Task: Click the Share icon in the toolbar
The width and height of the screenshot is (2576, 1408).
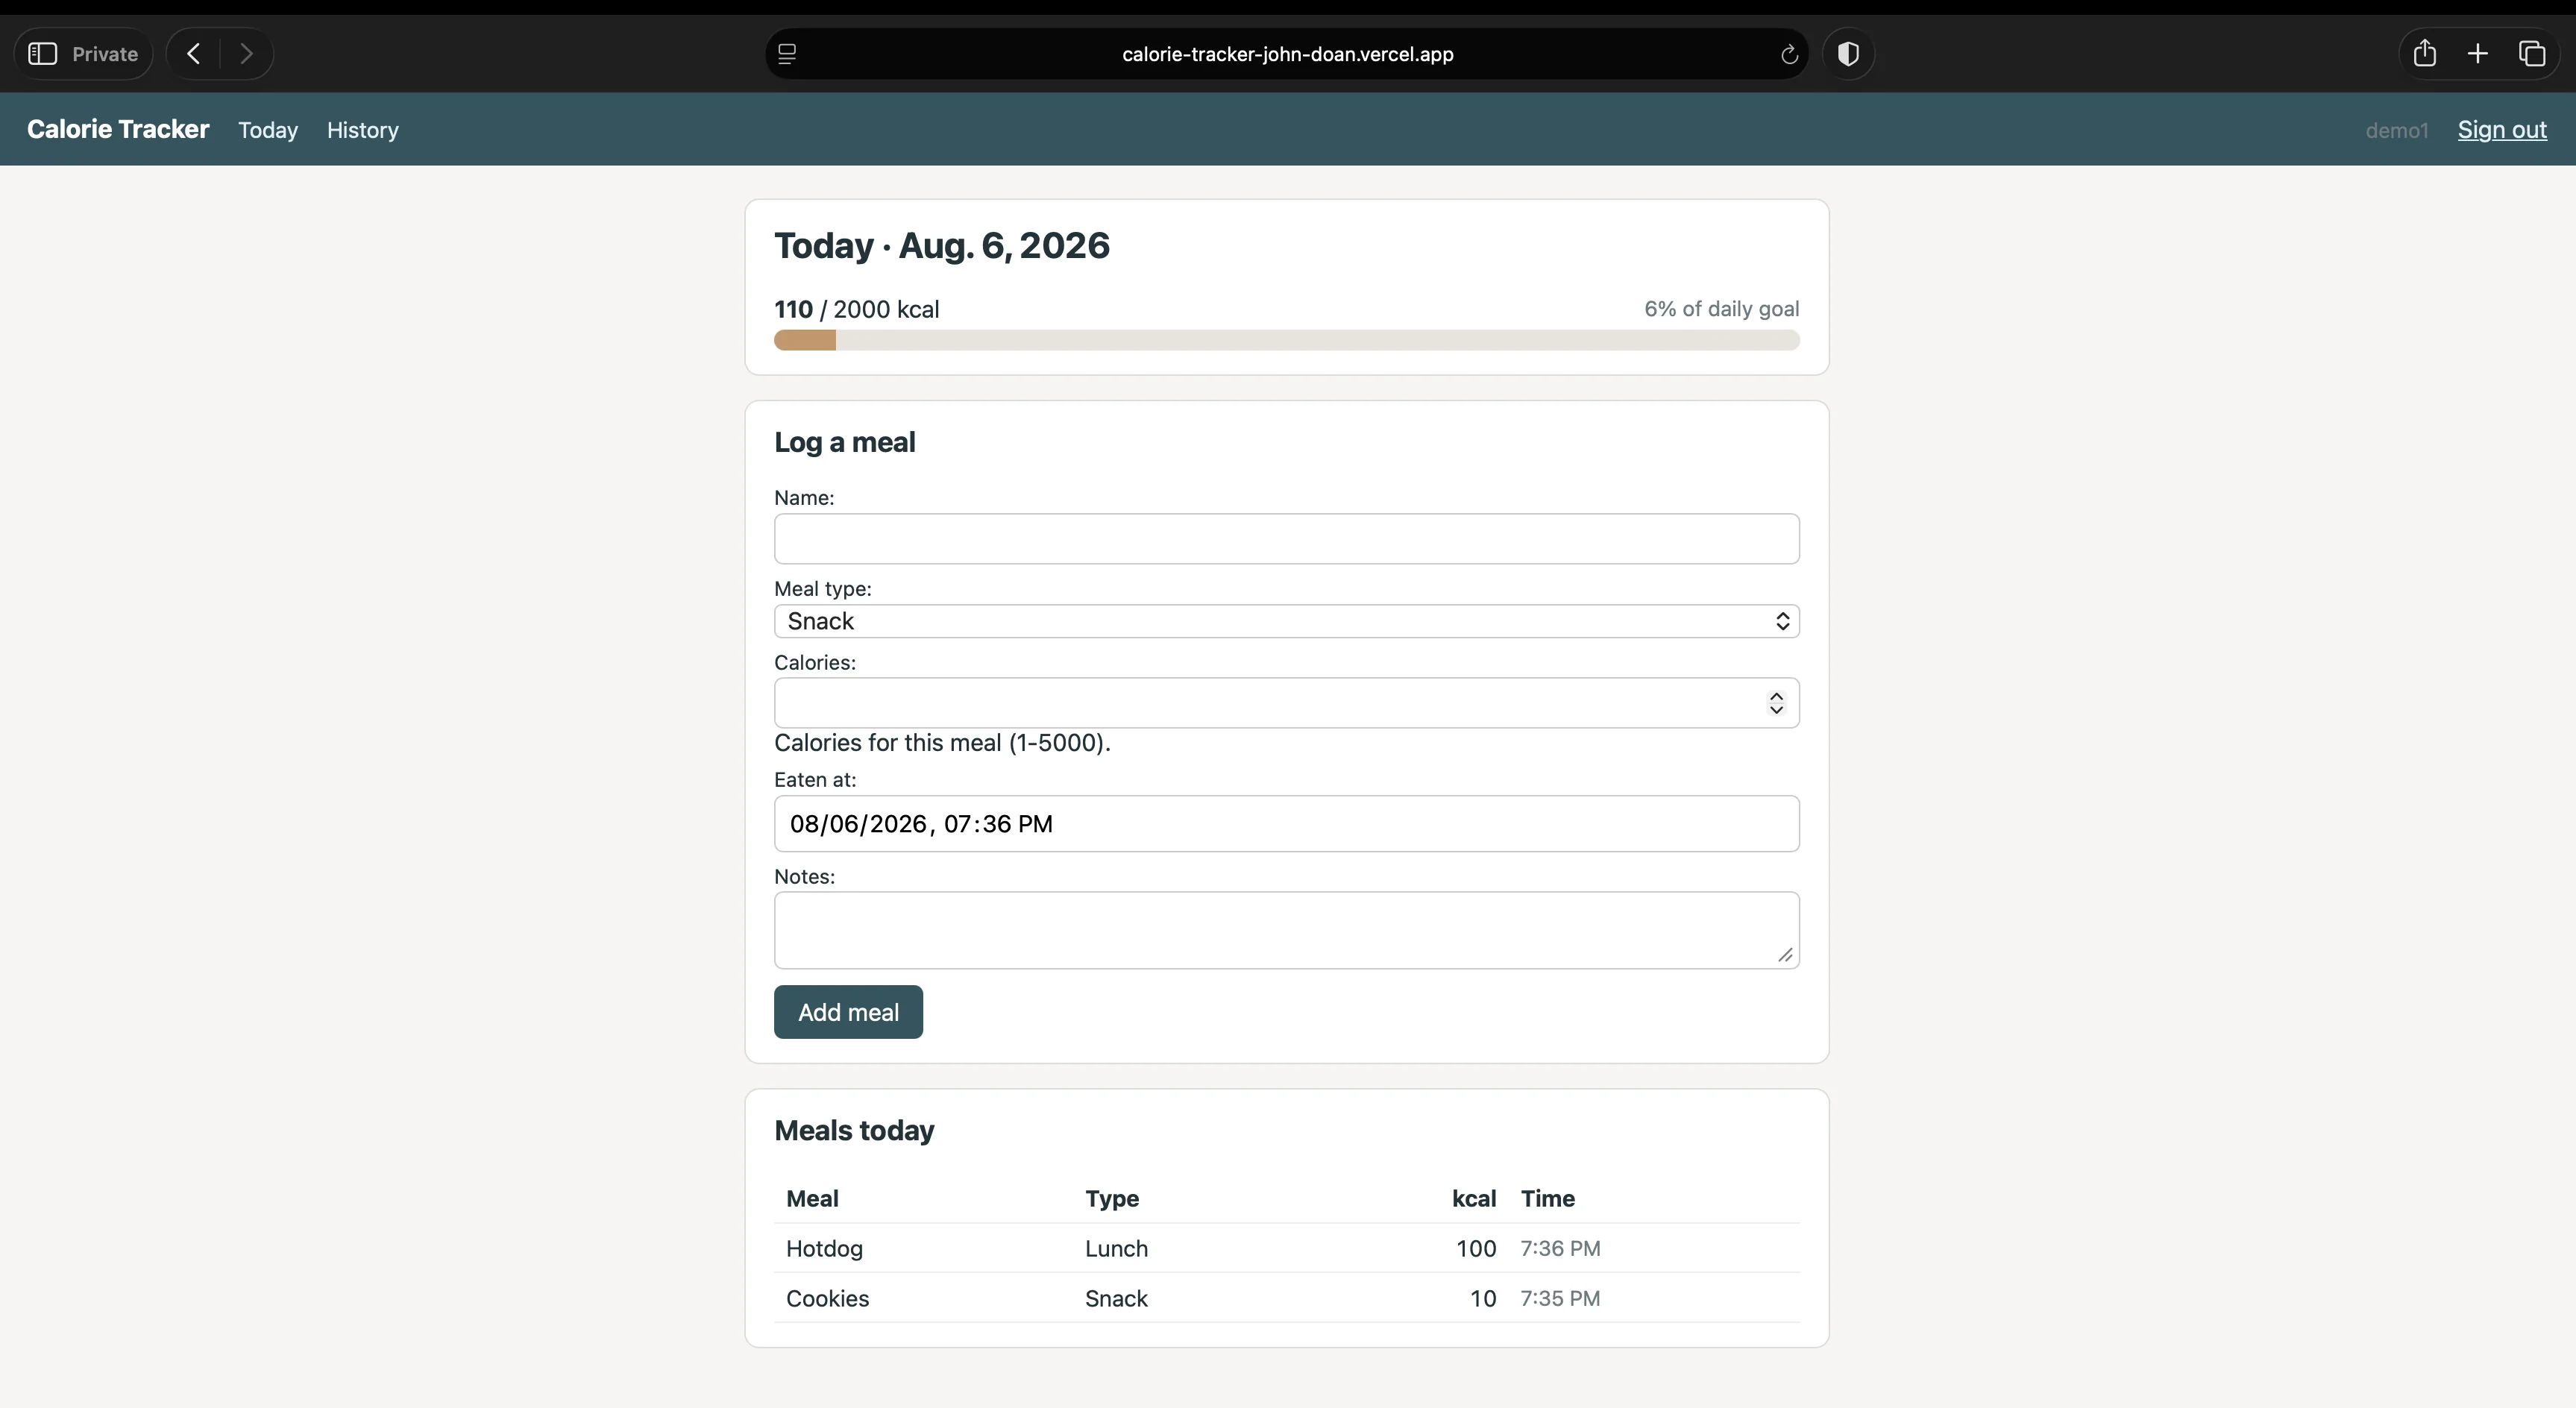Action: (2424, 53)
